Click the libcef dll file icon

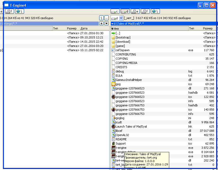click(x=114, y=131)
